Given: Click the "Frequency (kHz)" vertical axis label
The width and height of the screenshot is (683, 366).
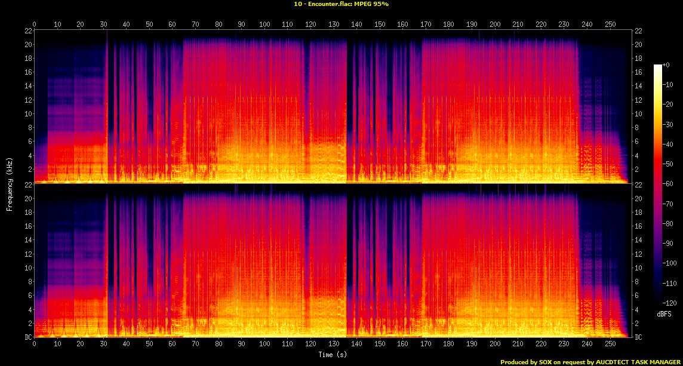Looking at the screenshot, I should [10, 184].
